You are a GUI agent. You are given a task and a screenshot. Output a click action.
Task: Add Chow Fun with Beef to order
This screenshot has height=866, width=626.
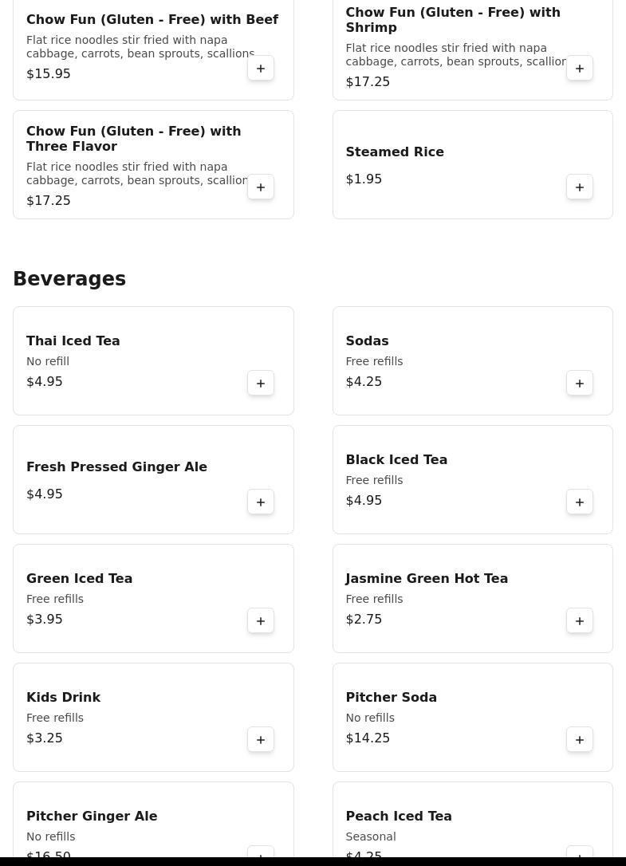(x=261, y=68)
